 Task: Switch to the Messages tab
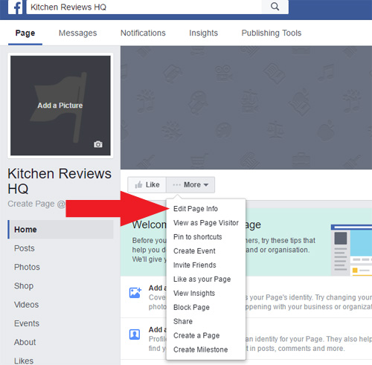pyautogui.click(x=77, y=33)
